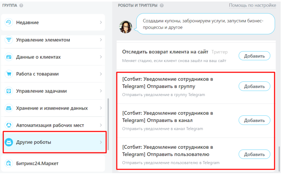Select the Недавние group
The width and height of the screenshot is (283, 177).
53,22
